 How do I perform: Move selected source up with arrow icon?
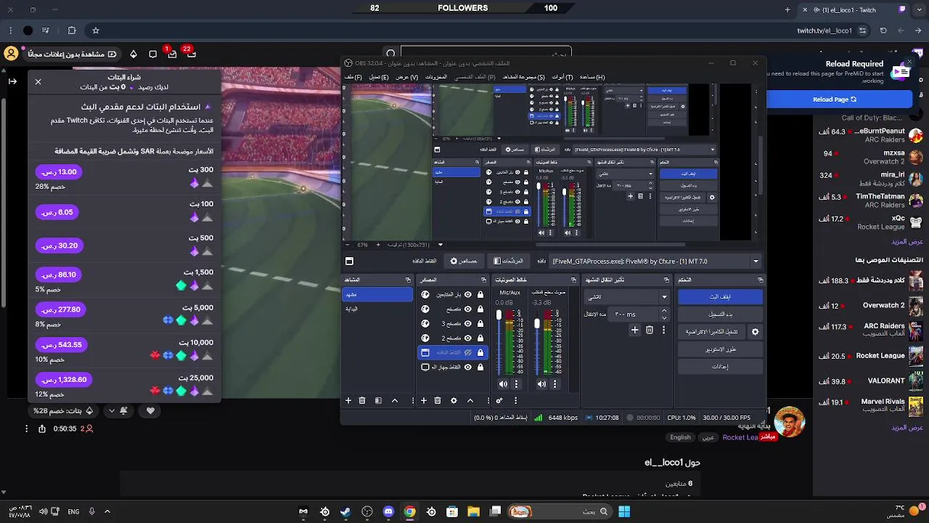point(470,400)
